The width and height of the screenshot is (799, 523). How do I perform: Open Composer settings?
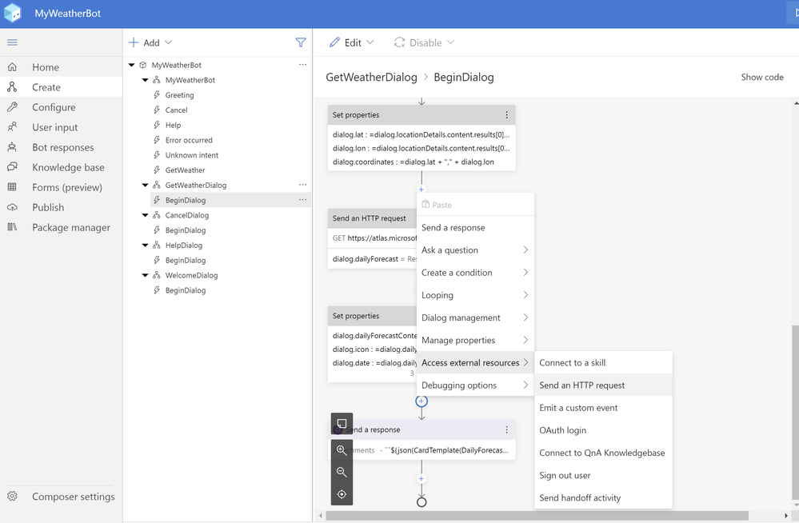click(61, 497)
